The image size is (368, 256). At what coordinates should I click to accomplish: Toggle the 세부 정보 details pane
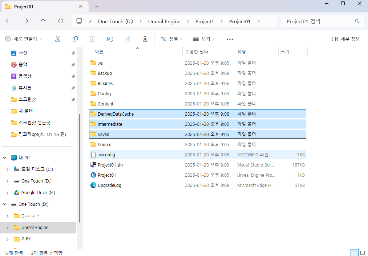click(x=346, y=39)
